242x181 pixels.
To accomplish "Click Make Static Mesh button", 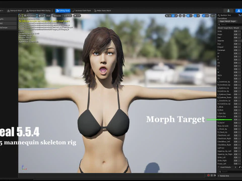I will click(102, 11).
